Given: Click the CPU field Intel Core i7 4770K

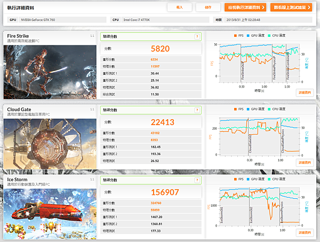Looking at the screenshot, I should pyautogui.click(x=165, y=20).
